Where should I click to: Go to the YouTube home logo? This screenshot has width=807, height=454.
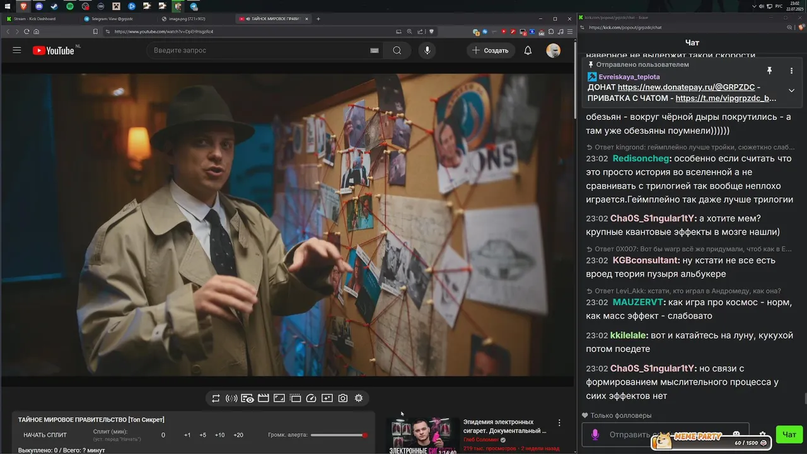54,50
